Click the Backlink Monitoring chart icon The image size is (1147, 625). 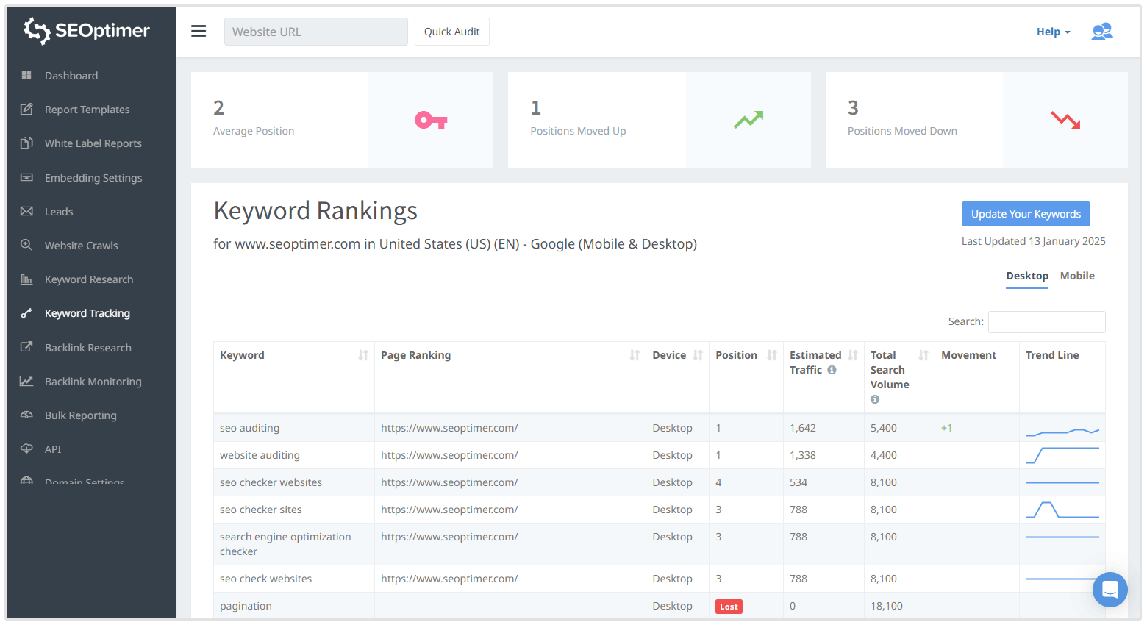coord(26,381)
